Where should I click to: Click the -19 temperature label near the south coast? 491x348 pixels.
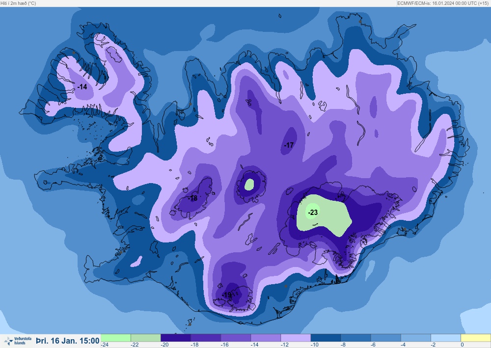[x=227, y=295]
